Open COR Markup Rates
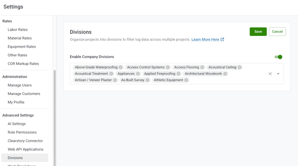This screenshot has width=298, height=166. (24, 64)
